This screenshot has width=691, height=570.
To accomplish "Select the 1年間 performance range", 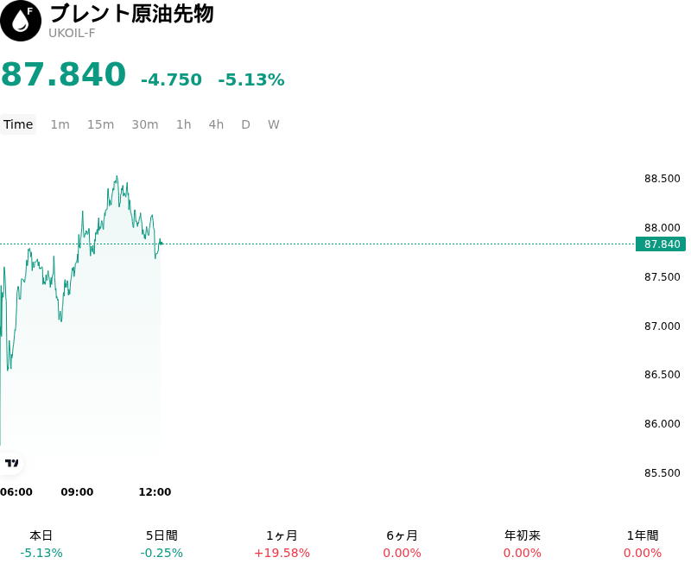I will tap(643, 544).
